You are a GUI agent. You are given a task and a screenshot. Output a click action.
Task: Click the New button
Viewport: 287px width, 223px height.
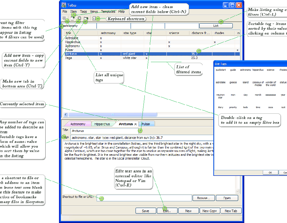coord(188,211)
